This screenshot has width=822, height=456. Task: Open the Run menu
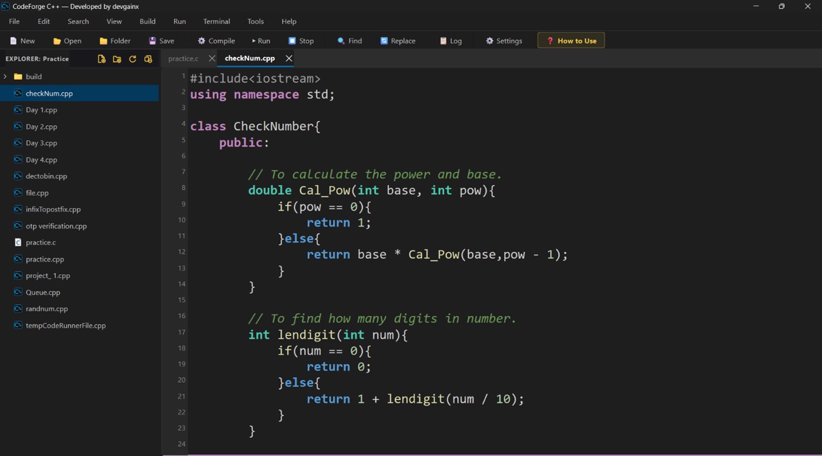click(180, 21)
